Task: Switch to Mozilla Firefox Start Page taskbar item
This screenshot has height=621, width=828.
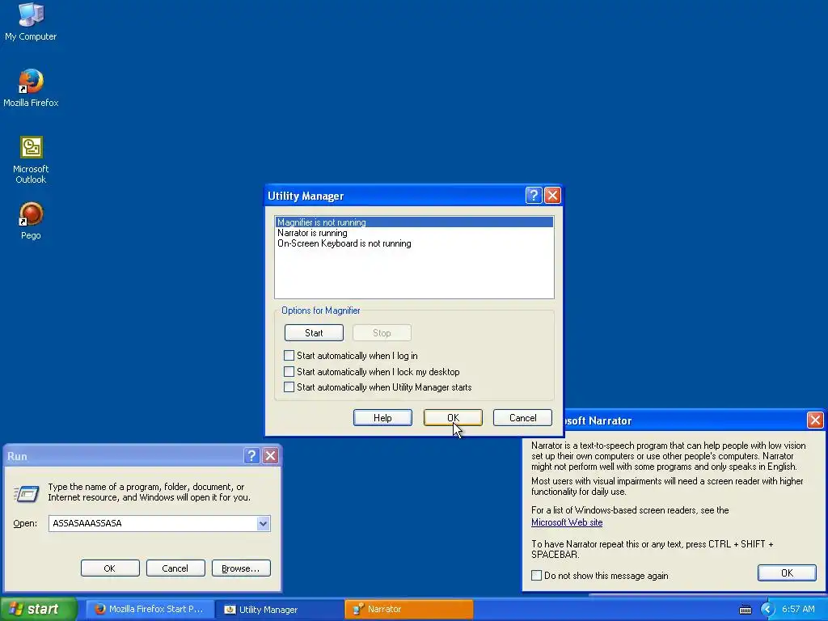Action: pyautogui.click(x=150, y=609)
